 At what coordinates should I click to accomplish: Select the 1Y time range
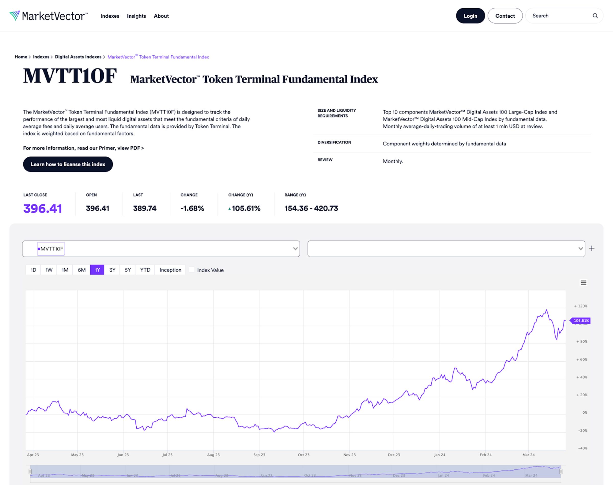click(x=97, y=270)
